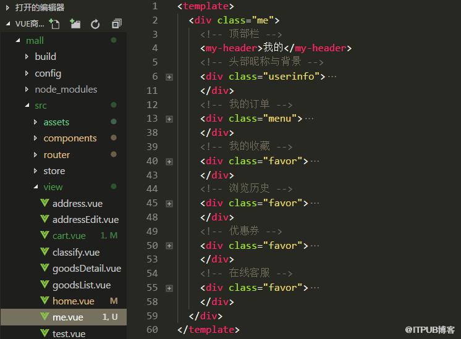Expand the store folder arrow
The width and height of the screenshot is (461, 339).
point(35,170)
